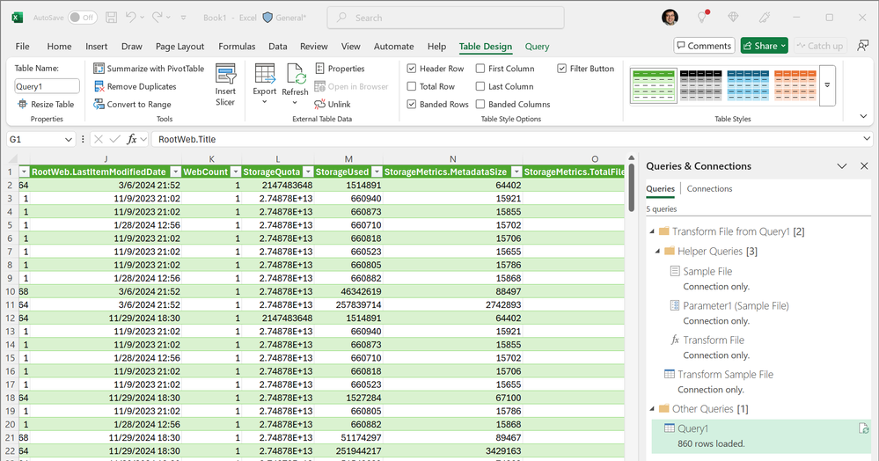Collapse the Helper Queries folder

[657, 252]
